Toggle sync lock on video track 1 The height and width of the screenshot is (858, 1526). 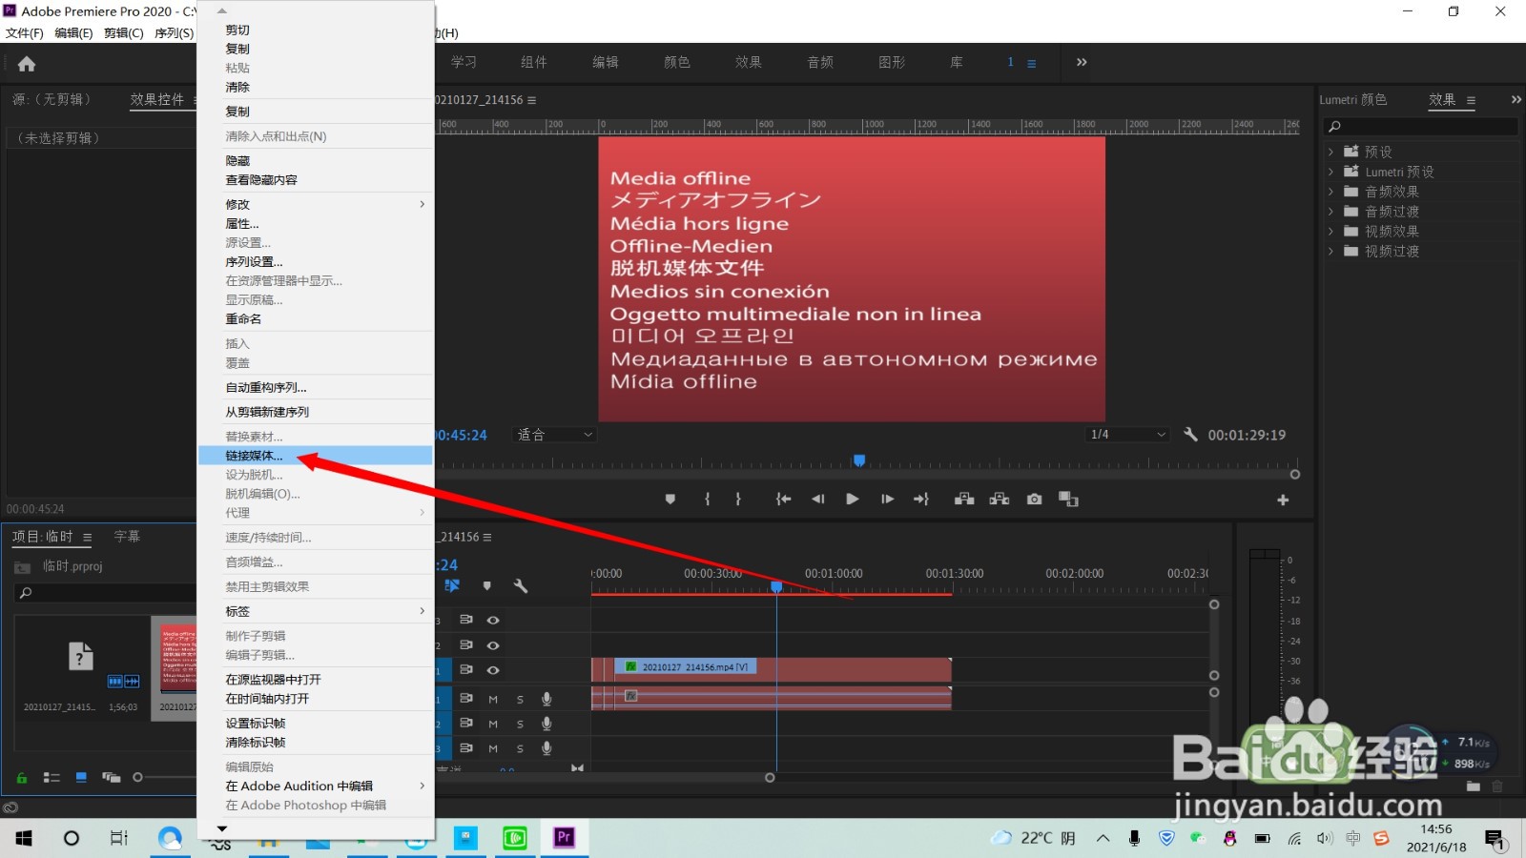466,670
